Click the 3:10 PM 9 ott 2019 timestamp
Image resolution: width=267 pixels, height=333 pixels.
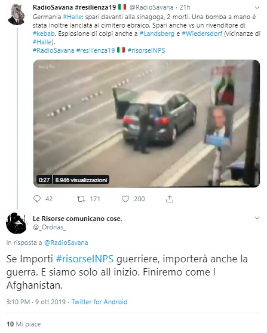[x=36, y=302]
